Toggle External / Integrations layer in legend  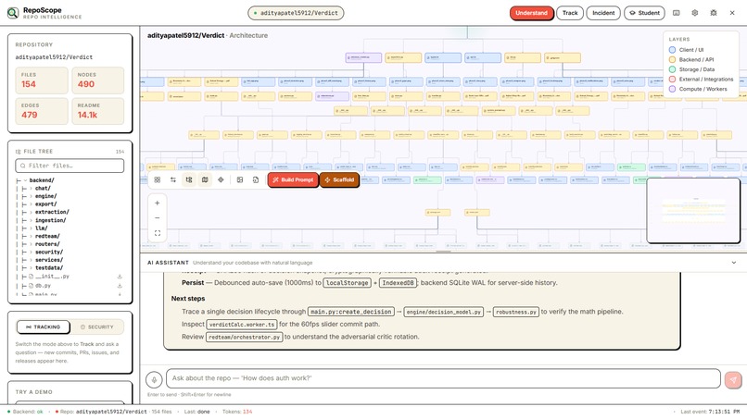(702, 80)
